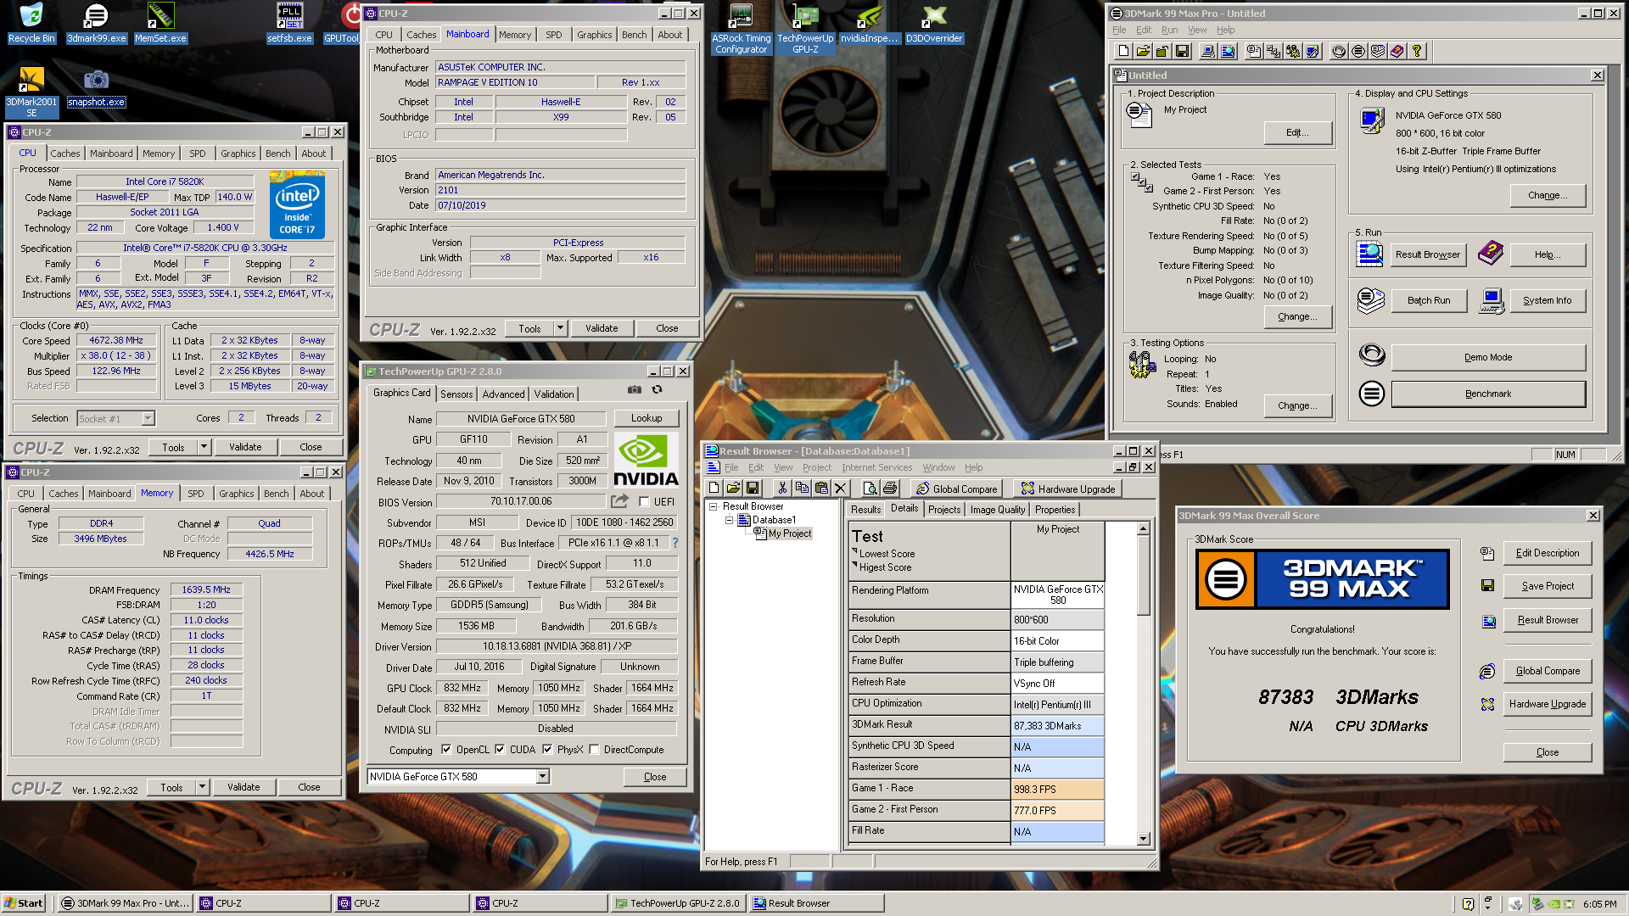Click purple help book icon in 3DMark toolbar
Image resolution: width=1629 pixels, height=916 pixels.
click(x=1397, y=52)
